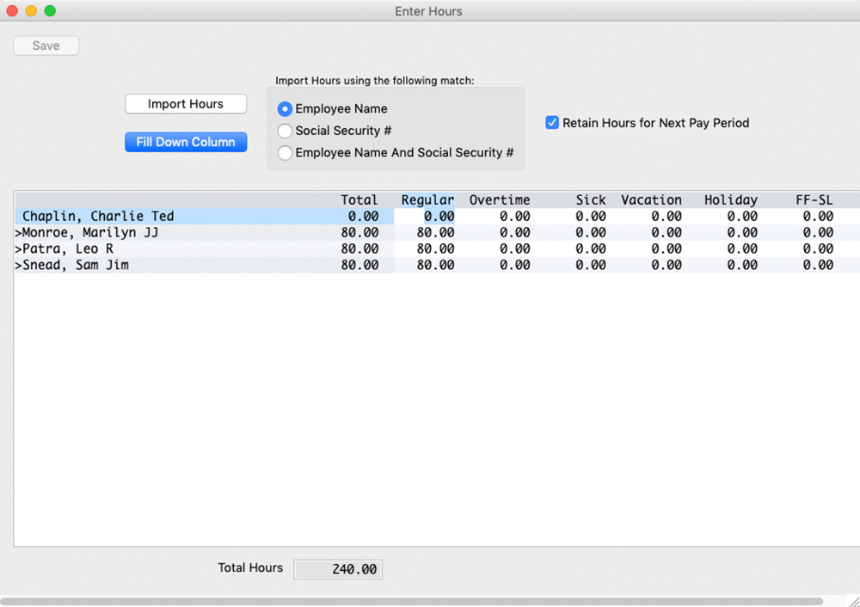
Task: Disable Retain Hours for Next Pay Period
Action: point(551,122)
